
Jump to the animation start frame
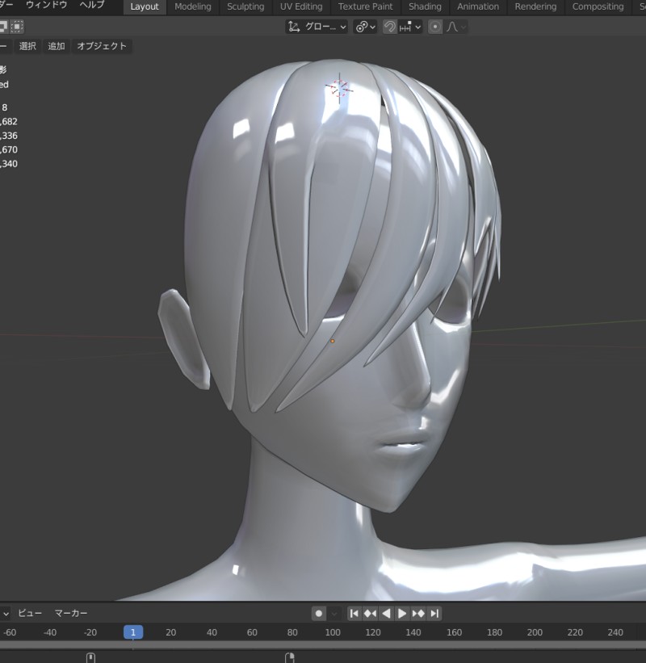tap(354, 614)
